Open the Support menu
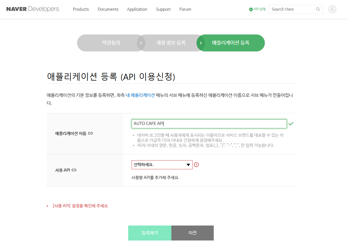 tap(163, 9)
